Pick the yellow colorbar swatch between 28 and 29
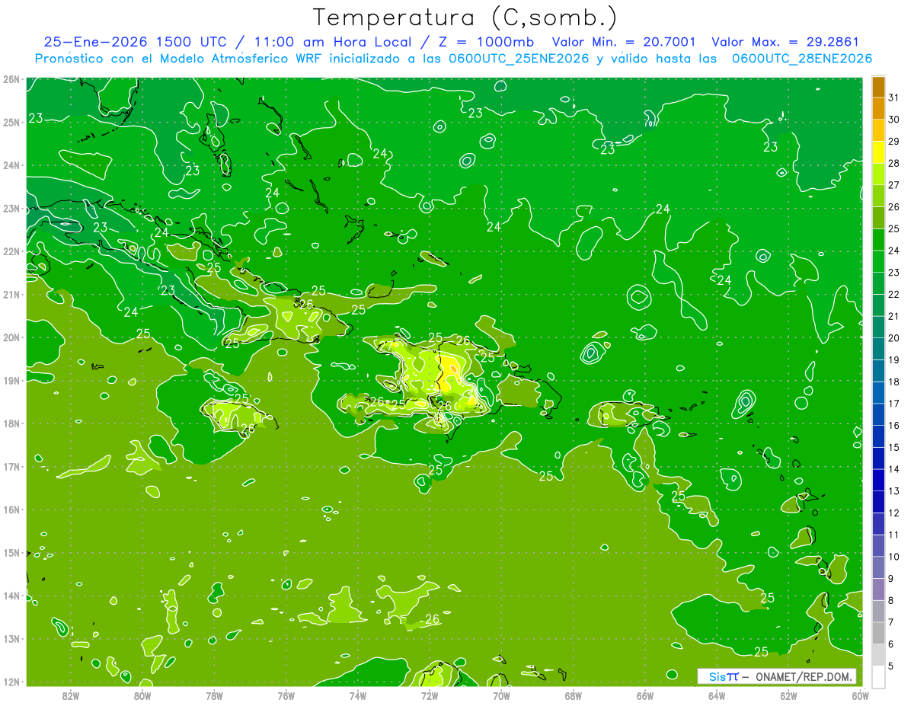 coord(878,152)
